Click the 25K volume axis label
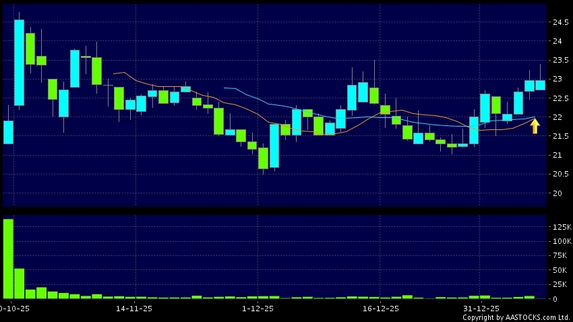The height and width of the screenshot is (322, 573). tap(560, 284)
